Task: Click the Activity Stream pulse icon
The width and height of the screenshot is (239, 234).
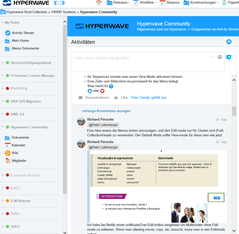Action: click(x=8, y=33)
